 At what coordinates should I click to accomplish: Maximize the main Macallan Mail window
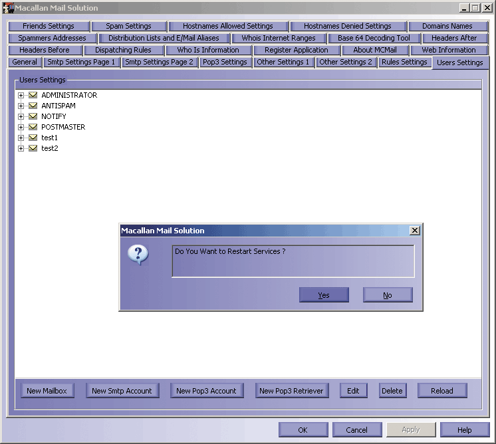475,8
